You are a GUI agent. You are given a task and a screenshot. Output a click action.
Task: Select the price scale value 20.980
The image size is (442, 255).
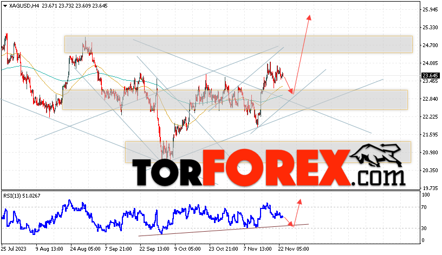(x=430, y=153)
